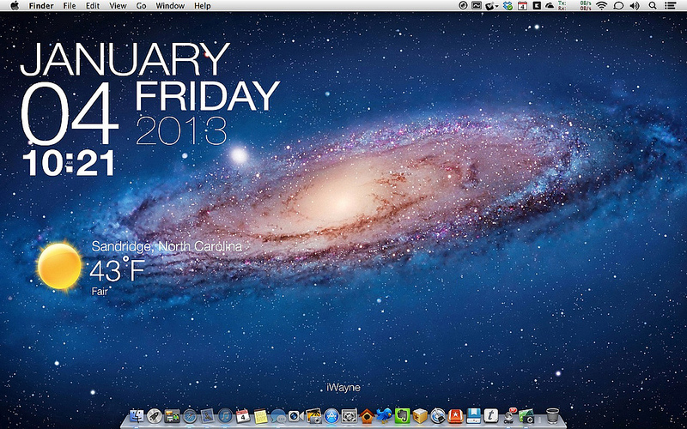Open the Finder menu
687x429 pixels.
(x=41, y=6)
